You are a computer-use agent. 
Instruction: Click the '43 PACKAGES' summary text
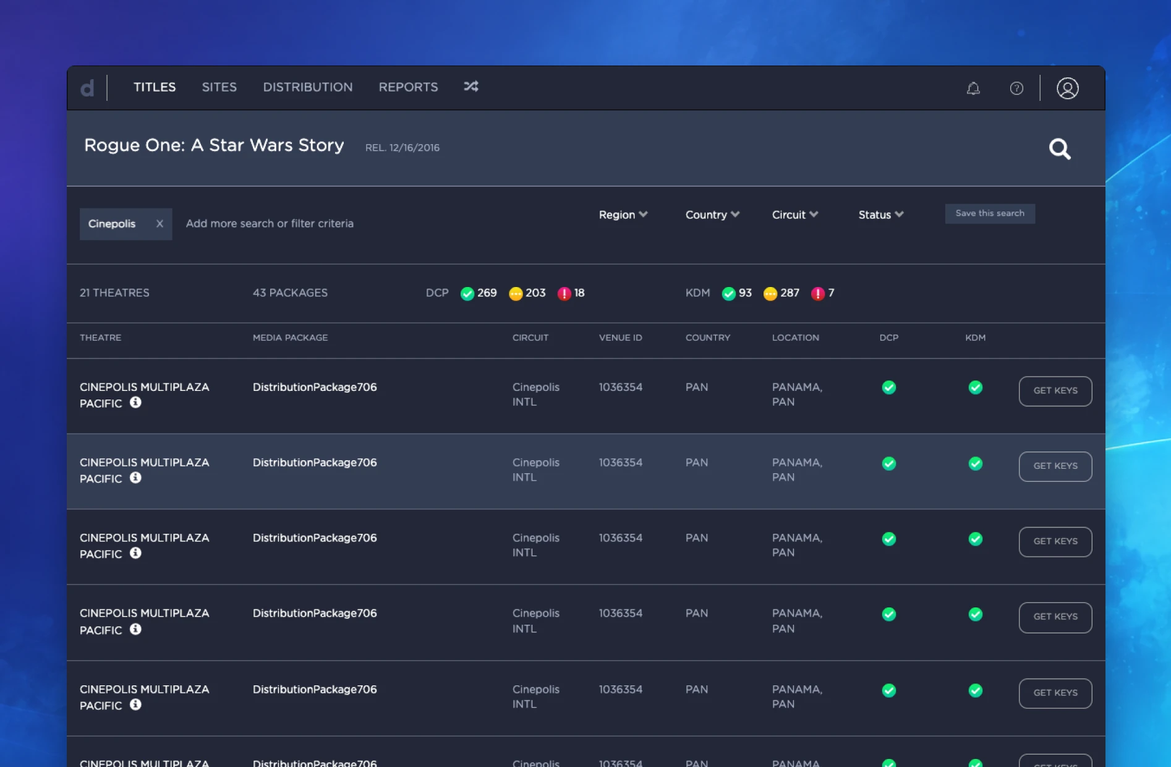click(x=290, y=293)
